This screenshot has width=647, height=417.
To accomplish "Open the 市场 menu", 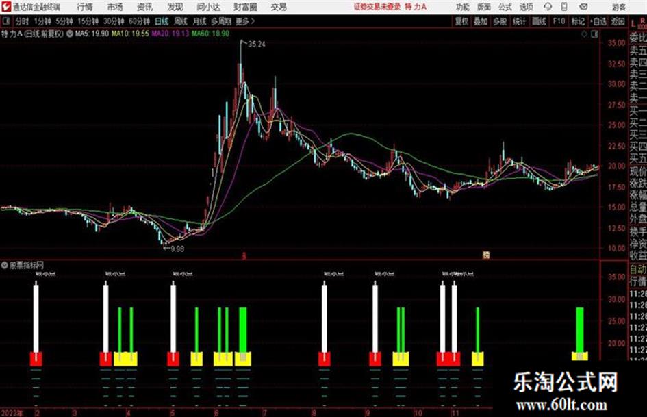I will 115,7.
